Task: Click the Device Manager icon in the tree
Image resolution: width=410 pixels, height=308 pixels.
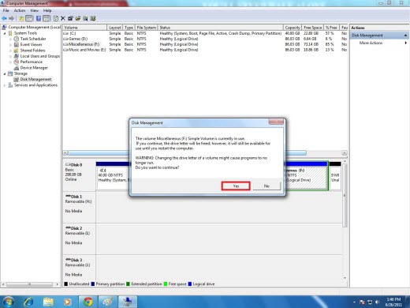Action: point(17,68)
